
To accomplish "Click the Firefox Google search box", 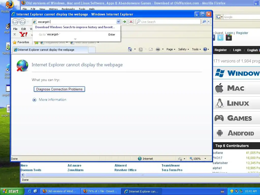I will 241,17.
